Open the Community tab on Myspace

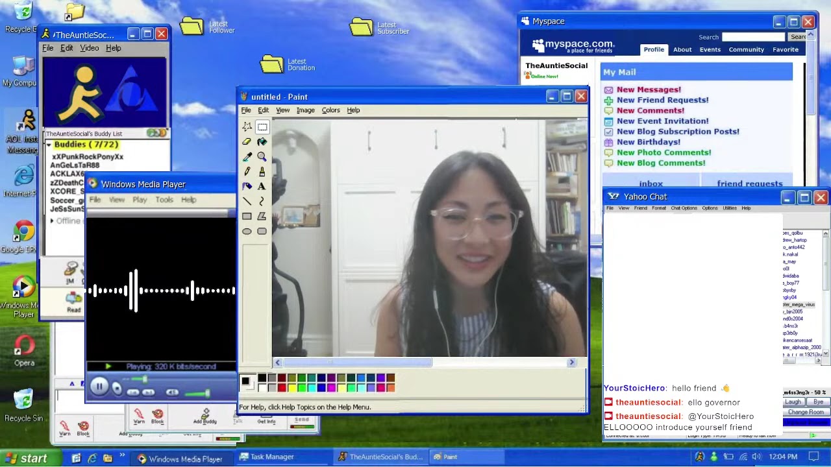(746, 50)
